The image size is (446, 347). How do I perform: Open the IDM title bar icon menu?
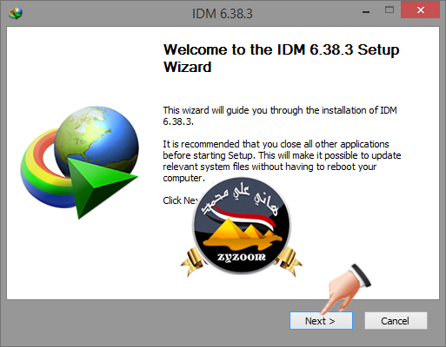(x=16, y=13)
